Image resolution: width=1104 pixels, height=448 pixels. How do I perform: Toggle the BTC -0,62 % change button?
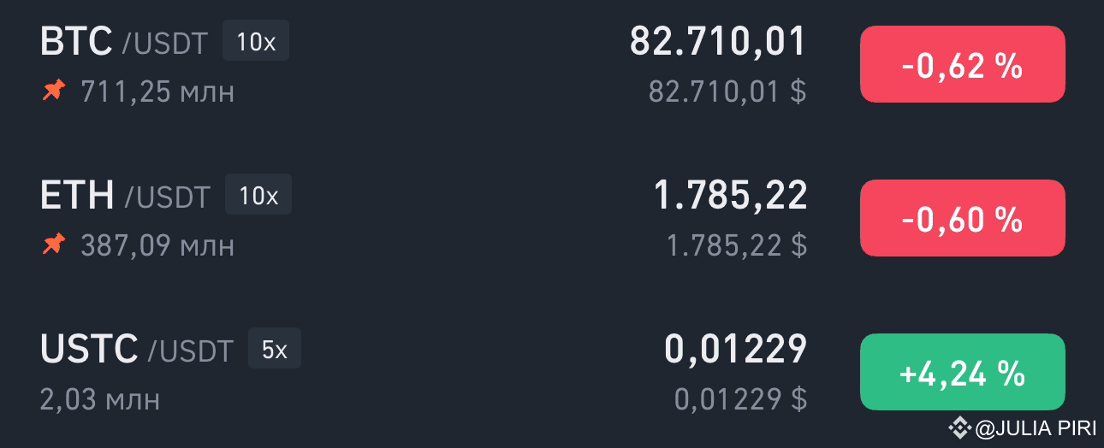pyautogui.click(x=962, y=64)
